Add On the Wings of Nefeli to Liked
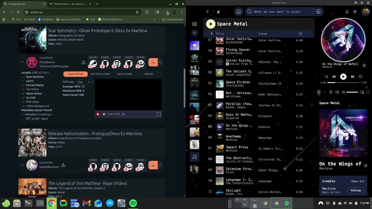 coord(364,65)
